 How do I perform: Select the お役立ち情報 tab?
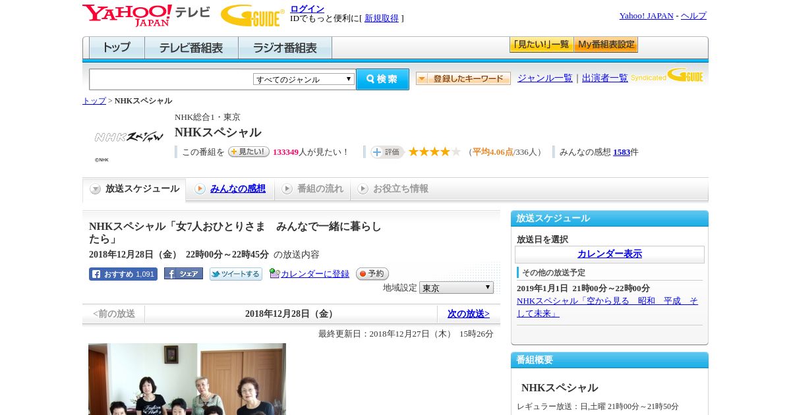pos(393,189)
